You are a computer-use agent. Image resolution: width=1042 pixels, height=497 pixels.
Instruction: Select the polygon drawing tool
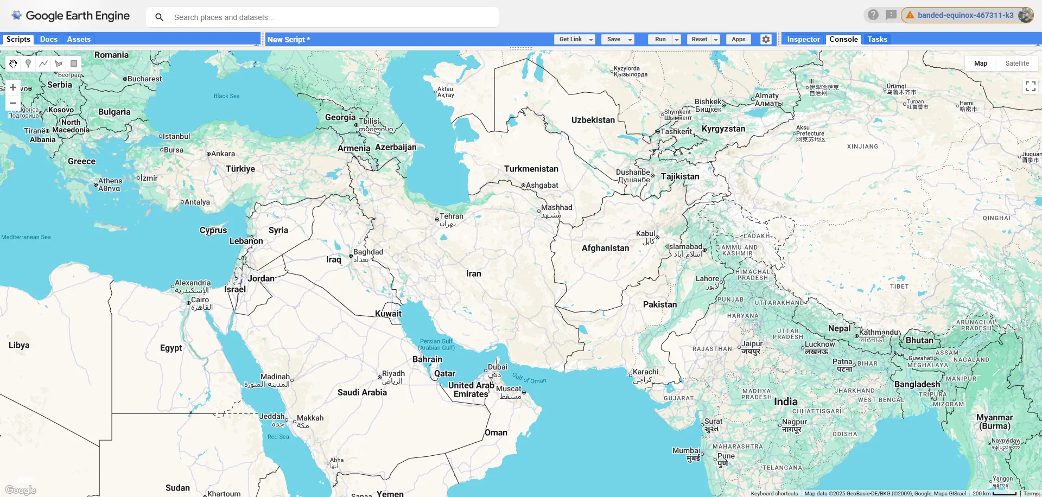pos(58,63)
